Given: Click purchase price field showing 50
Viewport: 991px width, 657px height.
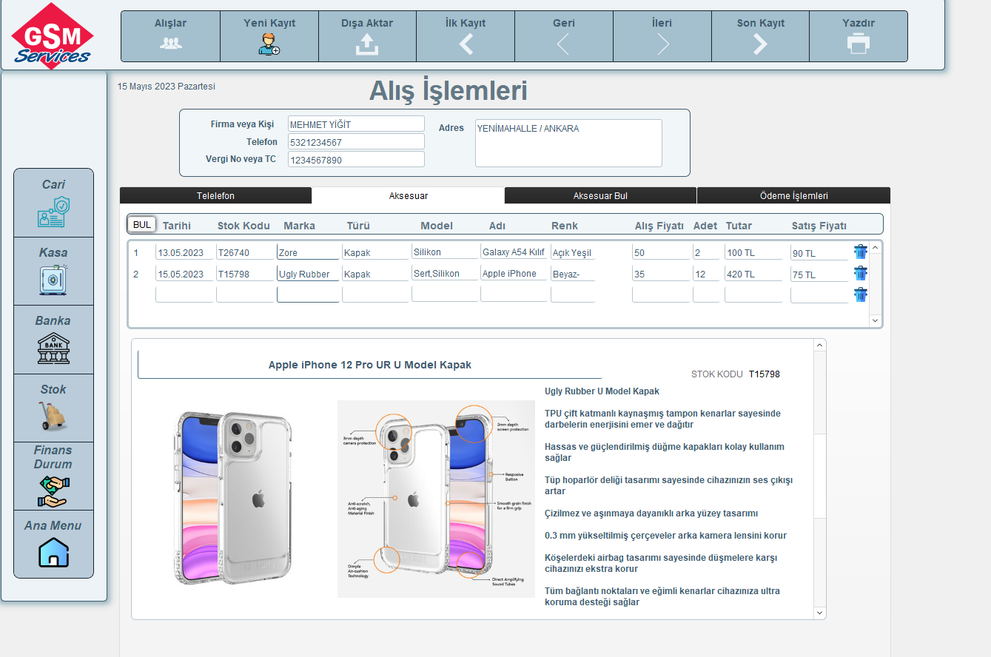Looking at the screenshot, I should point(661,252).
